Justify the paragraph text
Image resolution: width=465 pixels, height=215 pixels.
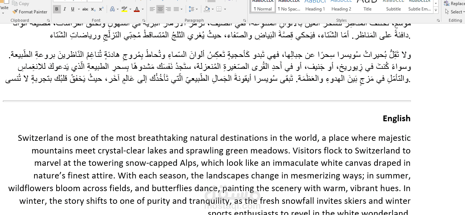click(176, 9)
